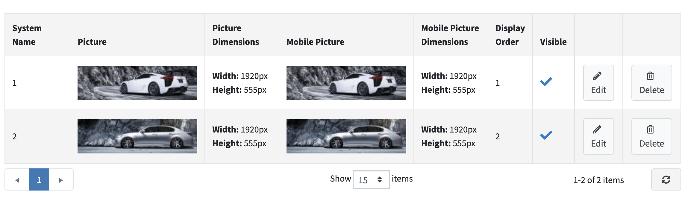Toggle visibility for banner row 2
This screenshot has height=201, width=688.
tap(546, 135)
